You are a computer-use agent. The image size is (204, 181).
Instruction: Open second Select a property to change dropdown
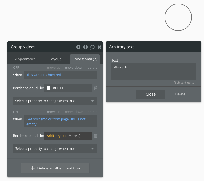(55, 148)
